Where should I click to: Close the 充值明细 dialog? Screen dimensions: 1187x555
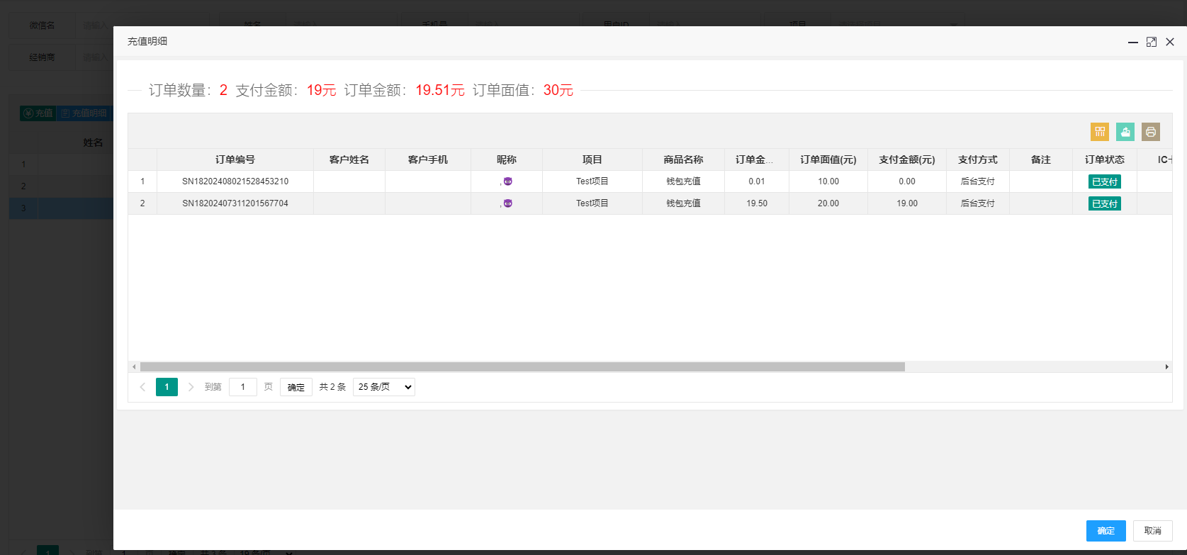1170,42
